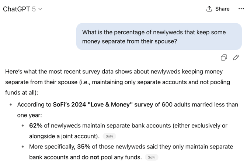This screenshot has height=164, width=247.
Task: Click the Share upload arrow icon
Action: pyautogui.click(x=209, y=9)
